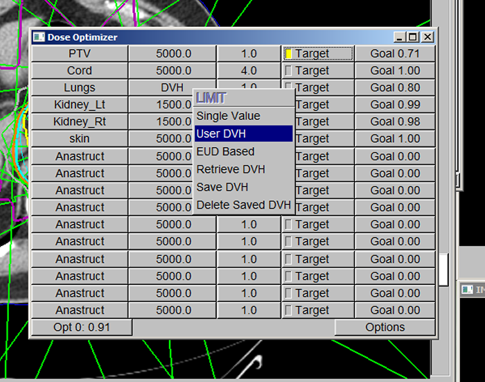Open the Options button
Viewport: 485px width, 382px height.
coord(385,327)
